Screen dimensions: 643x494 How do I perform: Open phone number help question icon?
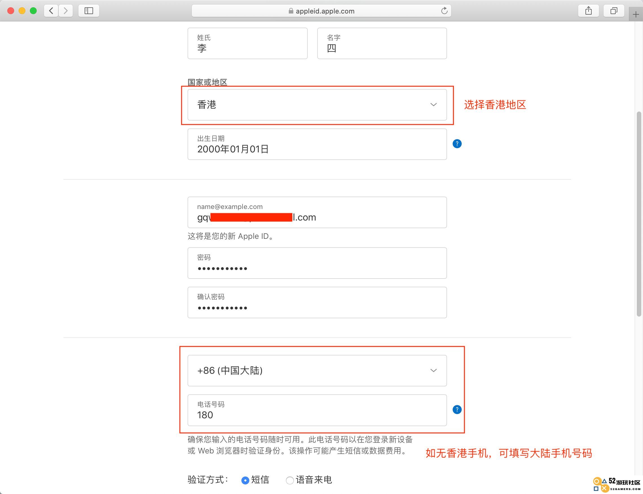457,410
